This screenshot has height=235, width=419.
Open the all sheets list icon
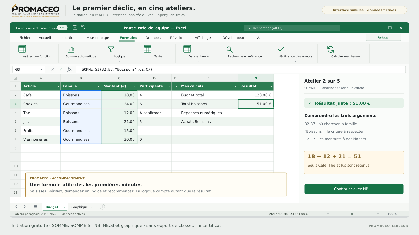(35, 207)
